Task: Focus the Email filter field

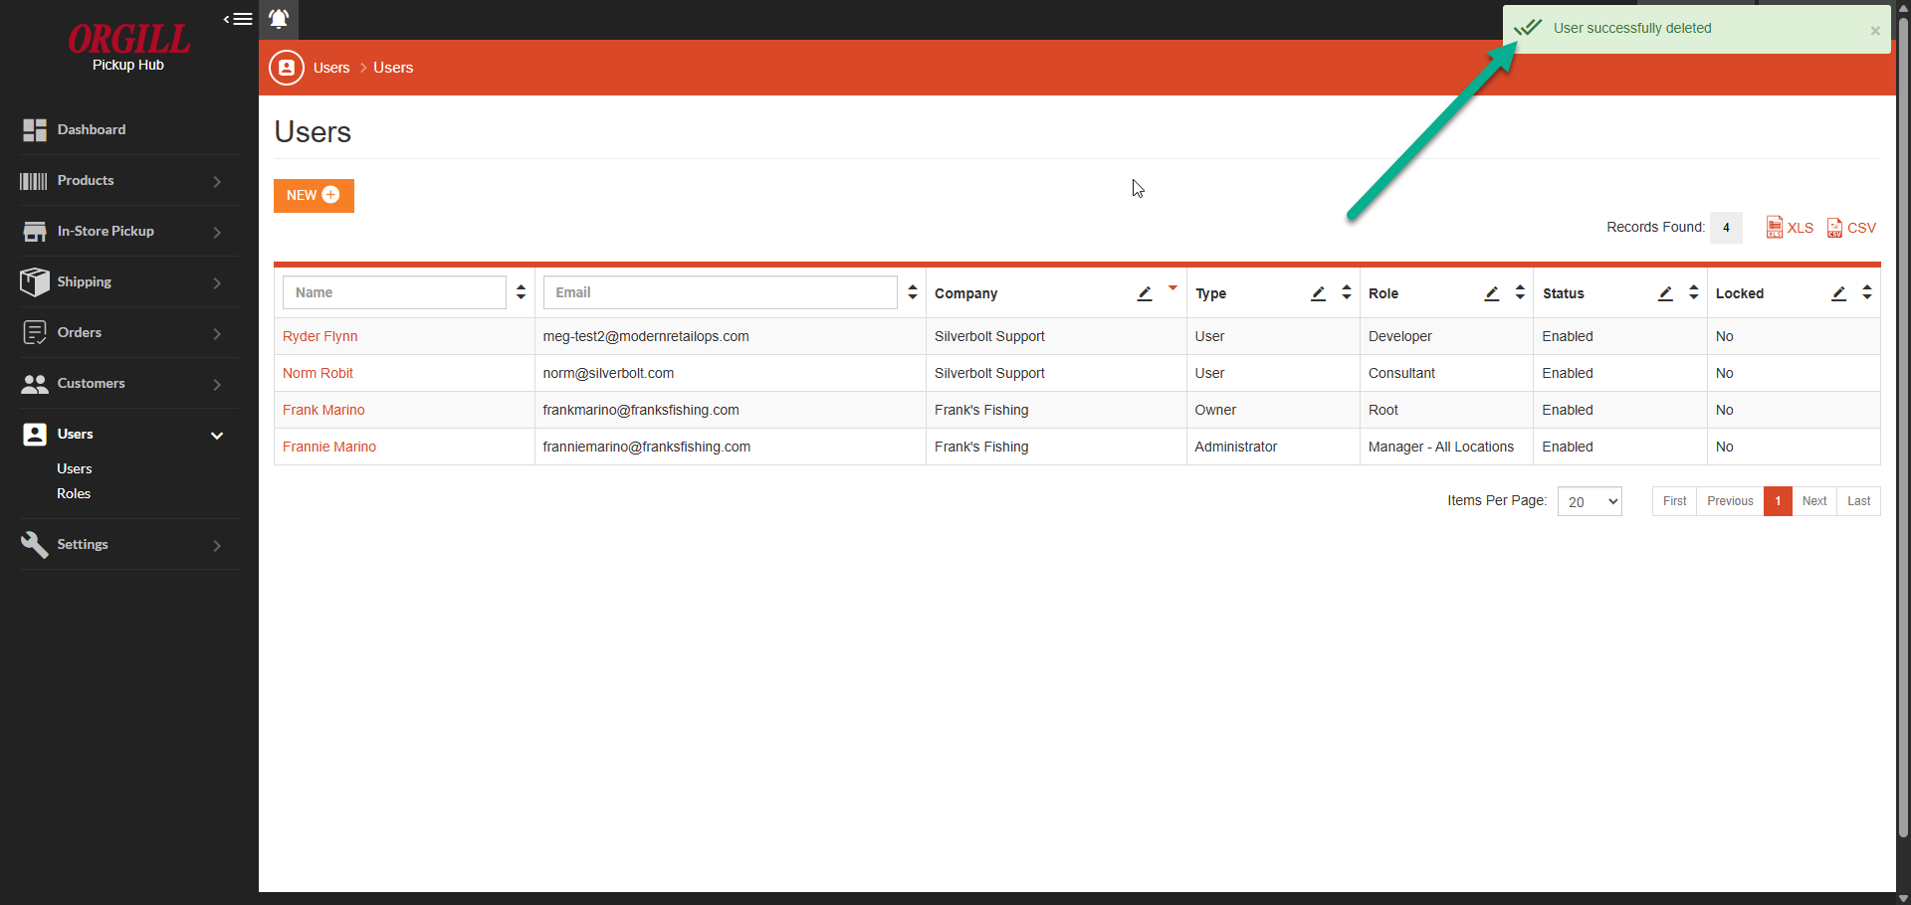Action: (721, 292)
